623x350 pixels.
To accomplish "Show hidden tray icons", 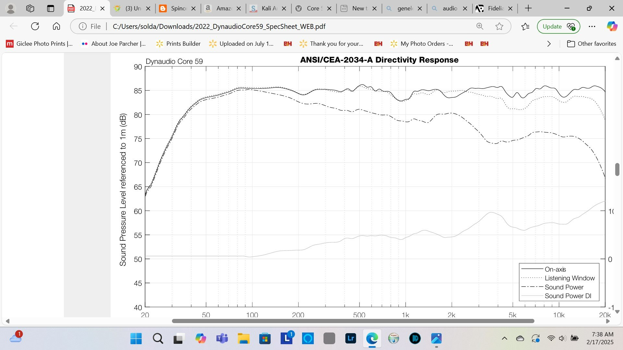I will (x=505, y=338).
